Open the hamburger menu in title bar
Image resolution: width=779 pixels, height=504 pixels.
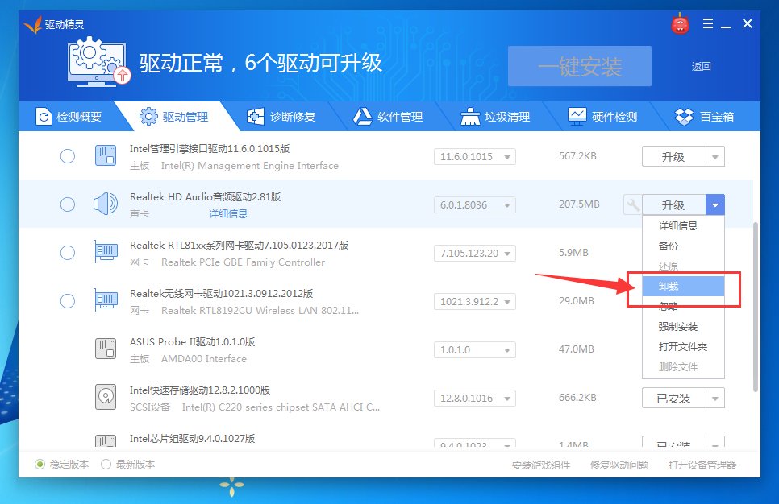pos(708,23)
